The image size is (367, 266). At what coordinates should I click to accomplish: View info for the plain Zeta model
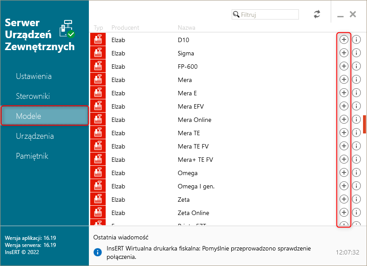click(x=356, y=199)
